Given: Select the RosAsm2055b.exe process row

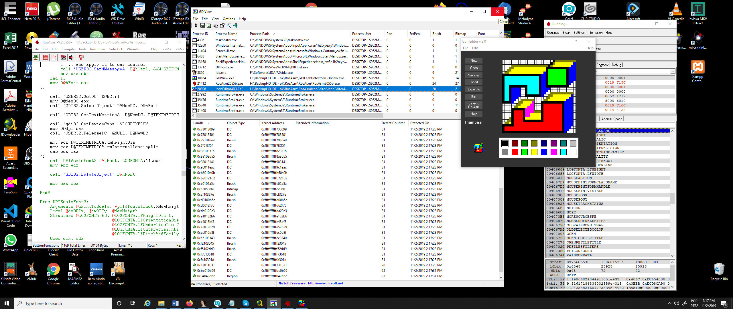Looking at the screenshot, I should point(326,84).
